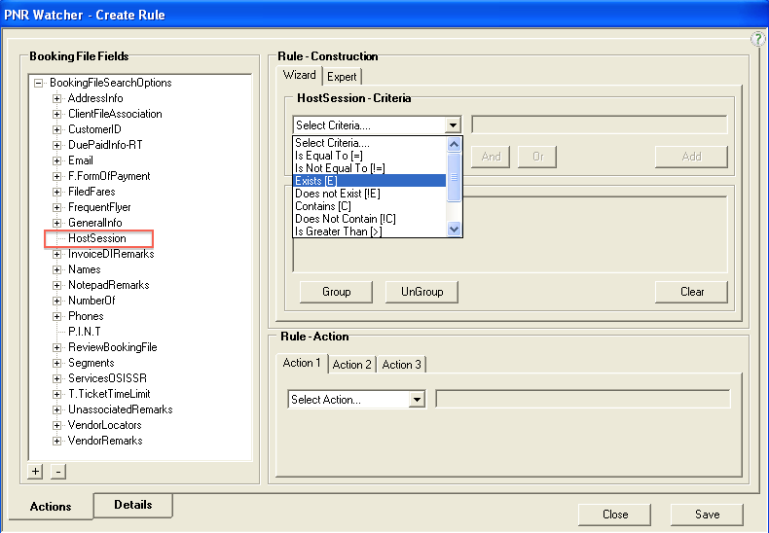Viewport: 769px width, 533px height.
Task: Select the P.I.N.T tree item
Action: (85, 332)
